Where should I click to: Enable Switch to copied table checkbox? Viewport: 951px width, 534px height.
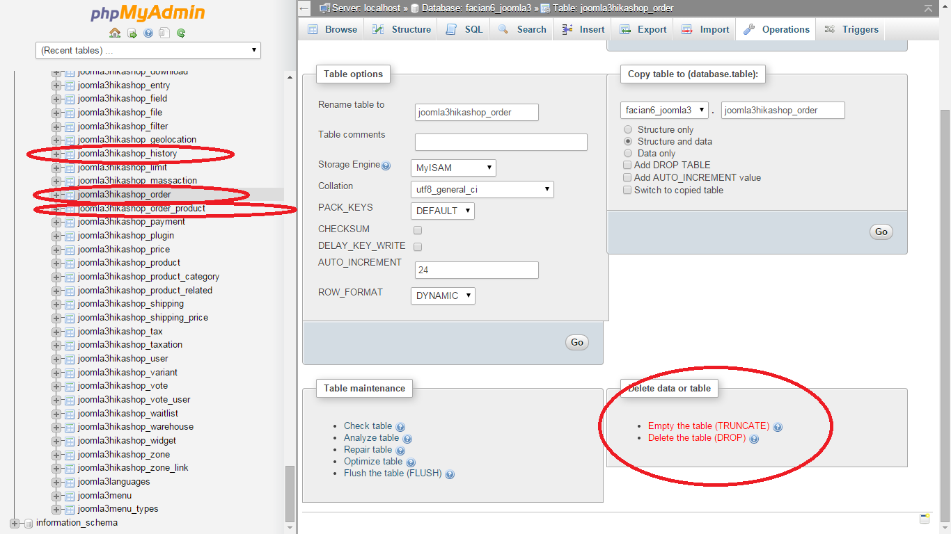pyautogui.click(x=627, y=191)
